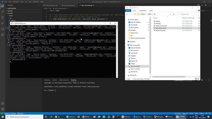The height and width of the screenshot is (119, 212).
Task: Click File Explorer help question icon
Action: point(199,11)
